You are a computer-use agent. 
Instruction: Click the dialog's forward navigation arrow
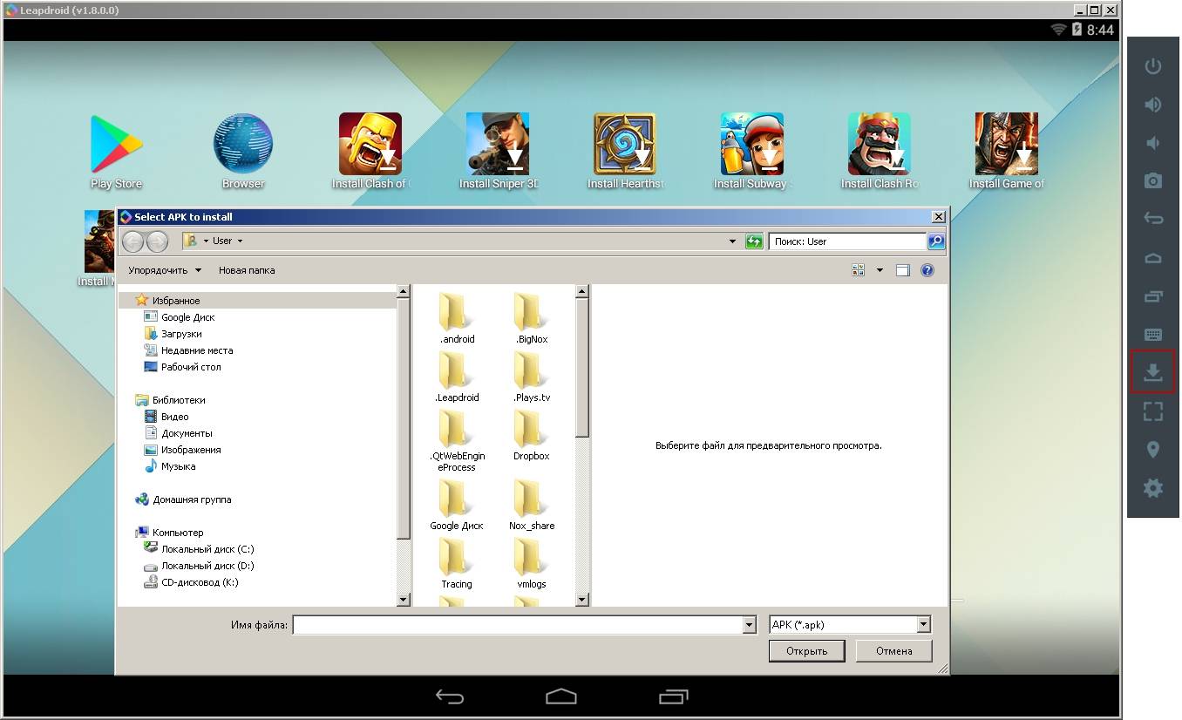point(157,241)
